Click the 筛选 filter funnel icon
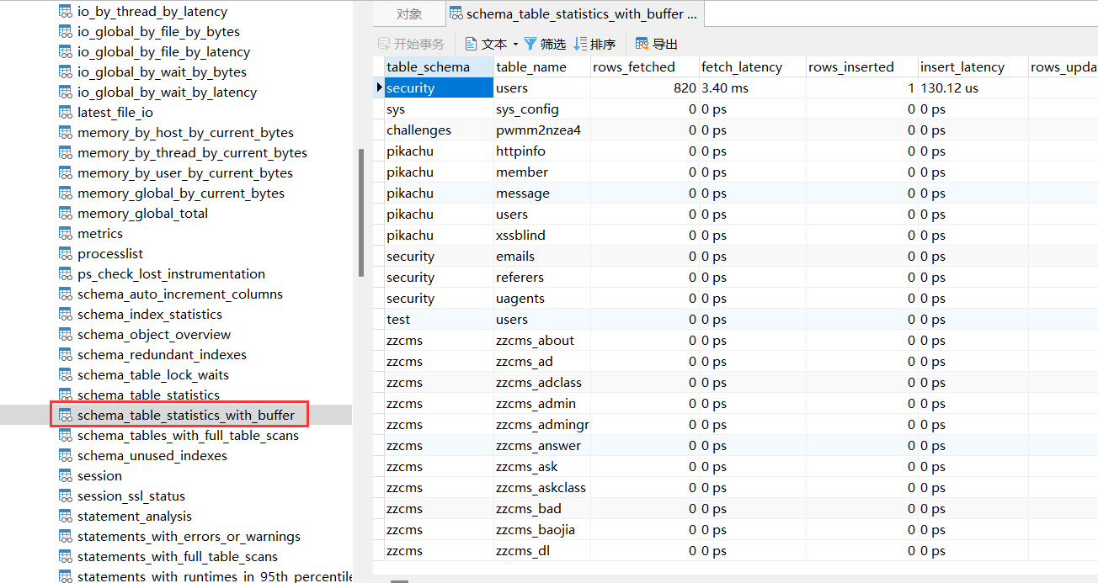 click(x=530, y=44)
